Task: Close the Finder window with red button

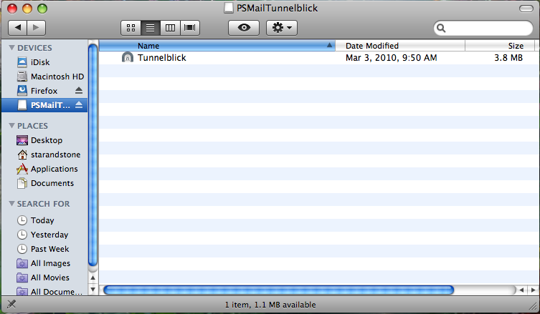Action: pos(12,9)
